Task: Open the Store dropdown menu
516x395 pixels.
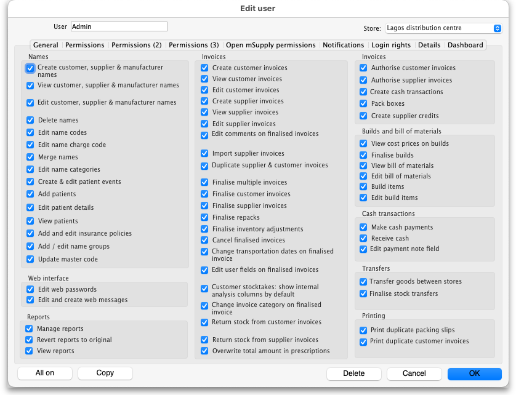Action: click(443, 28)
